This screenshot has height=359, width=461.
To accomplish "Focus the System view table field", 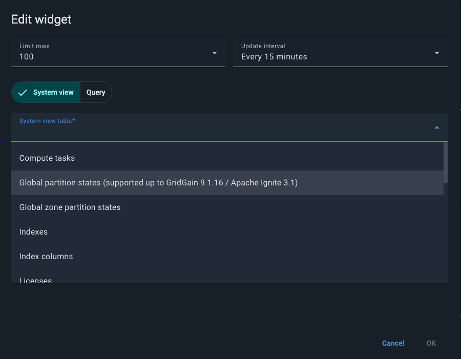I will 220,131.
